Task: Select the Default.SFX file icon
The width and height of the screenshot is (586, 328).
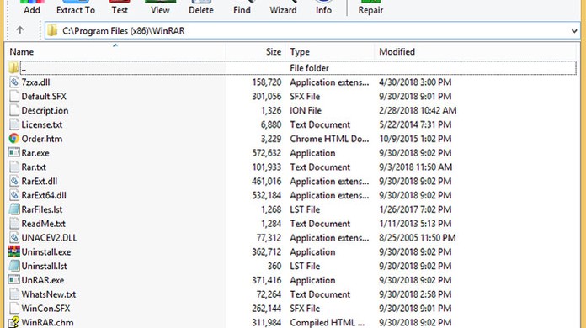Action: tap(14, 96)
